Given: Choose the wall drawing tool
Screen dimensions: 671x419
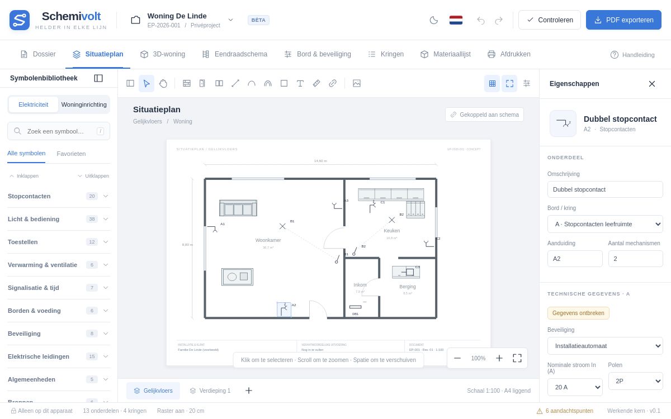Looking at the screenshot, I should click(x=187, y=83).
